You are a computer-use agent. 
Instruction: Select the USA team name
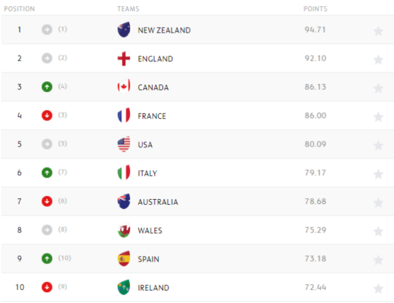click(x=145, y=145)
